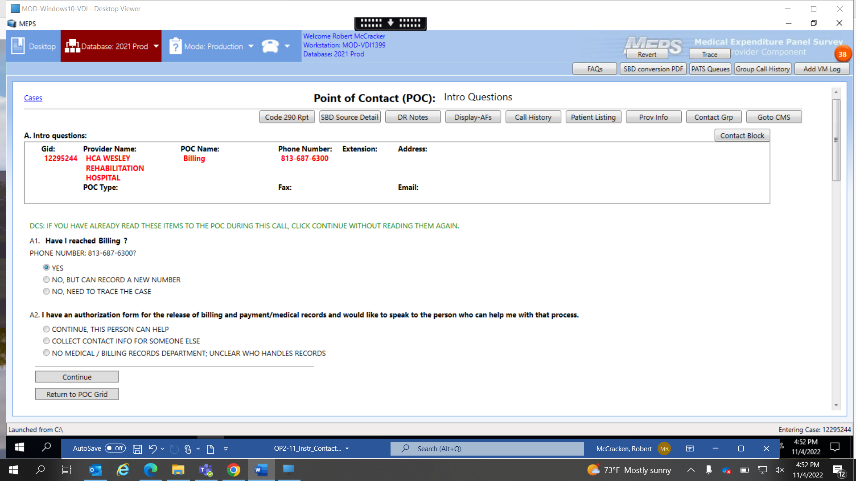Screen dimensions: 856x481
Task: Open the Call History tab button
Action: click(533, 117)
